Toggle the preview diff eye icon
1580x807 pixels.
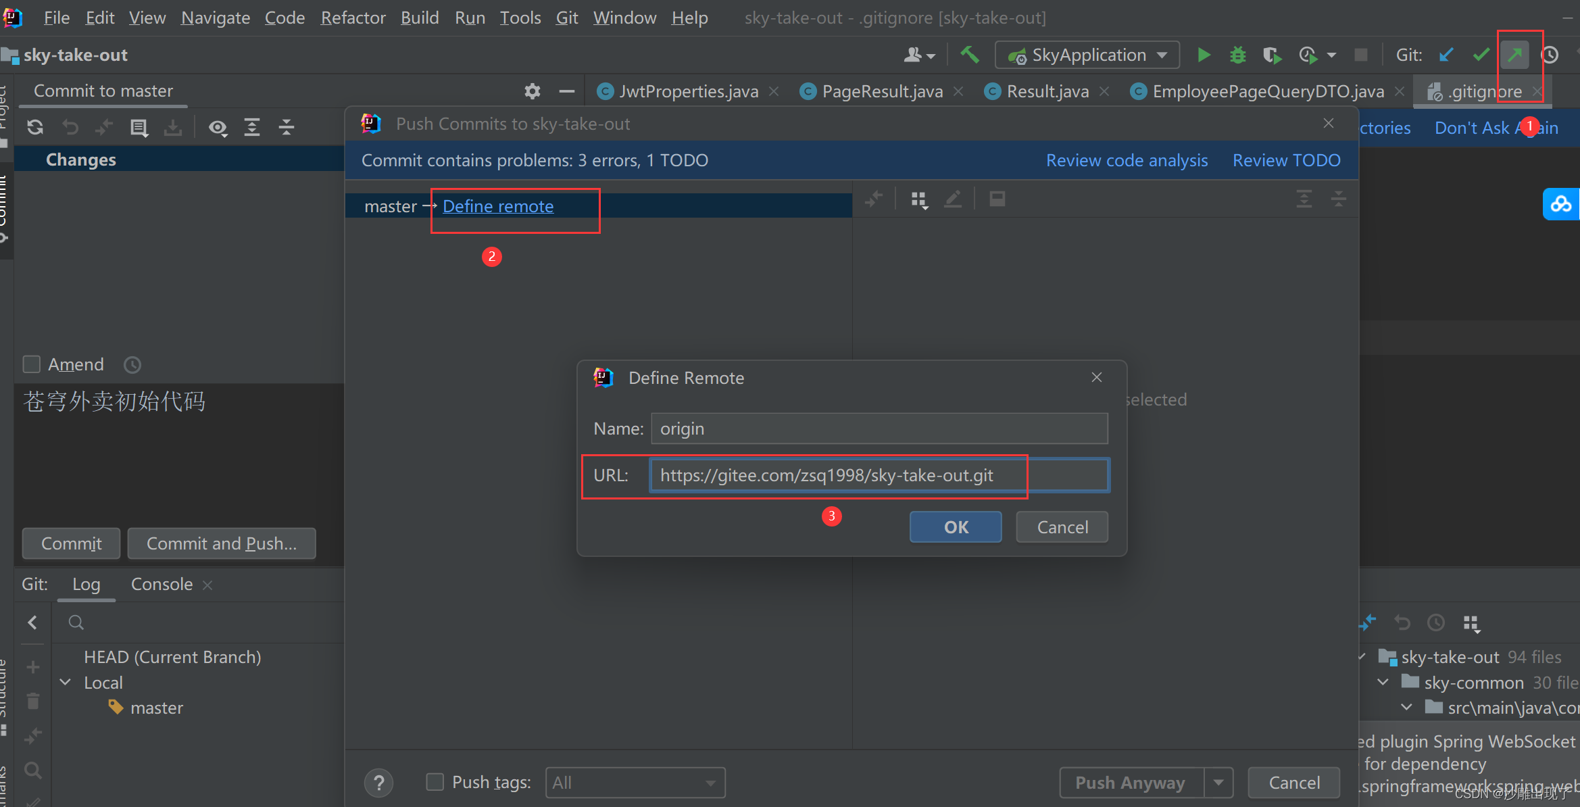218,127
